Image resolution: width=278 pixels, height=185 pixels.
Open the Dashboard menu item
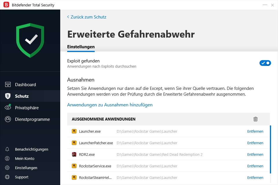pyautogui.click(x=30, y=84)
